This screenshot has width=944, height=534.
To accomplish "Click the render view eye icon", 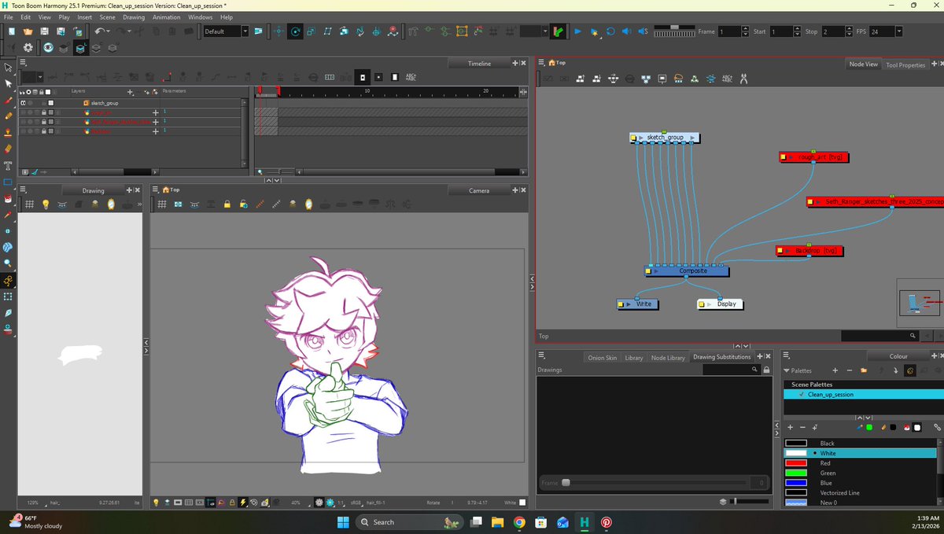I will [48, 48].
